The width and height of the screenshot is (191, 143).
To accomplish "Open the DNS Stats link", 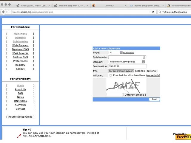I will tap(20, 101).
